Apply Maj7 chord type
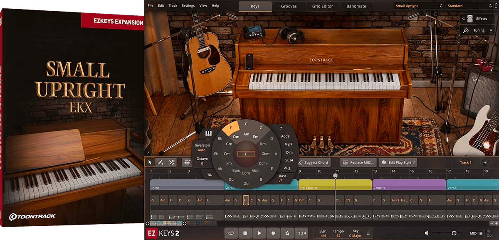The height and width of the screenshot is (240, 499). pyautogui.click(x=288, y=144)
